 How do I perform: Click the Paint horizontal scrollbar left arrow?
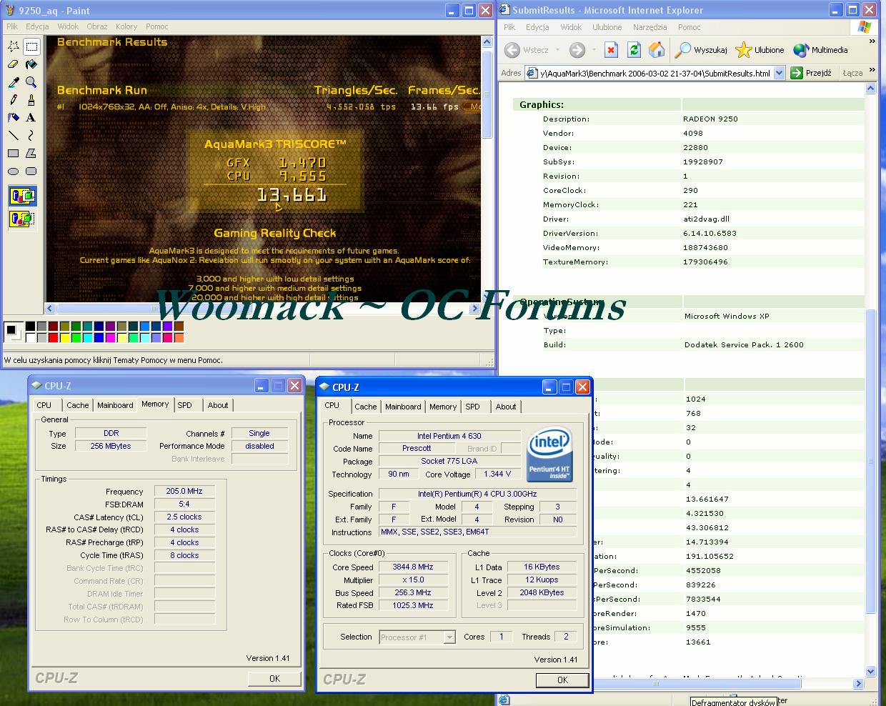coord(50,309)
